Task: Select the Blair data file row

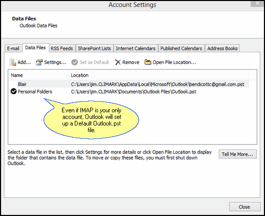Action: pyautogui.click(x=129, y=84)
